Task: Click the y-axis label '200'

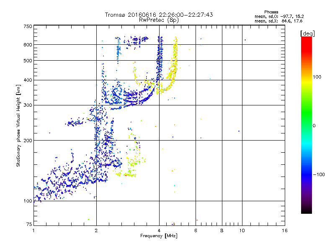Action: coord(28,141)
